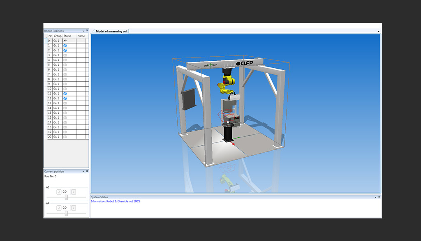Viewport: 421px width, 241px height.
Task: Click the caret status icon in row 0
Action: [x=65, y=41]
